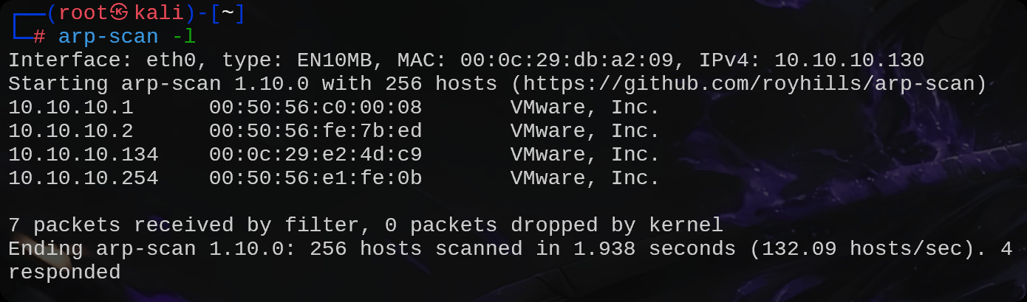Click MAC address 00:50:56:c0:00:08
The height and width of the screenshot is (302, 1027).
[x=315, y=108]
